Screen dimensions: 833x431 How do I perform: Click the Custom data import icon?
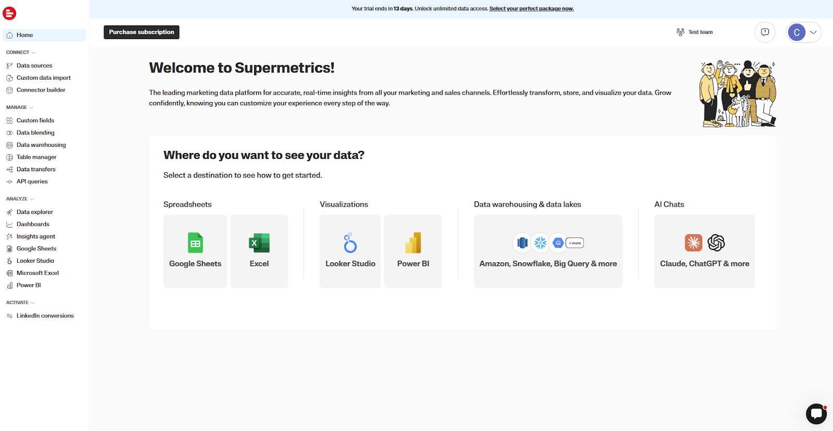[9, 78]
